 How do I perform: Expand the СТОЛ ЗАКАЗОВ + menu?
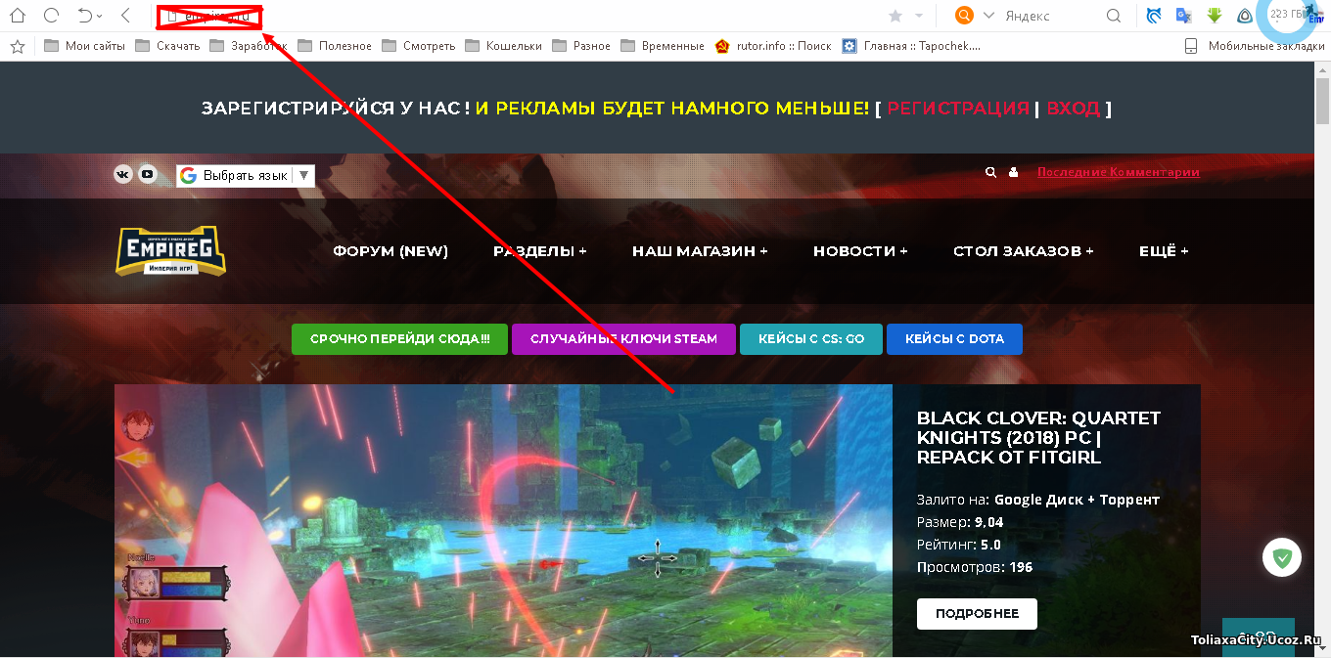pyautogui.click(x=1024, y=251)
